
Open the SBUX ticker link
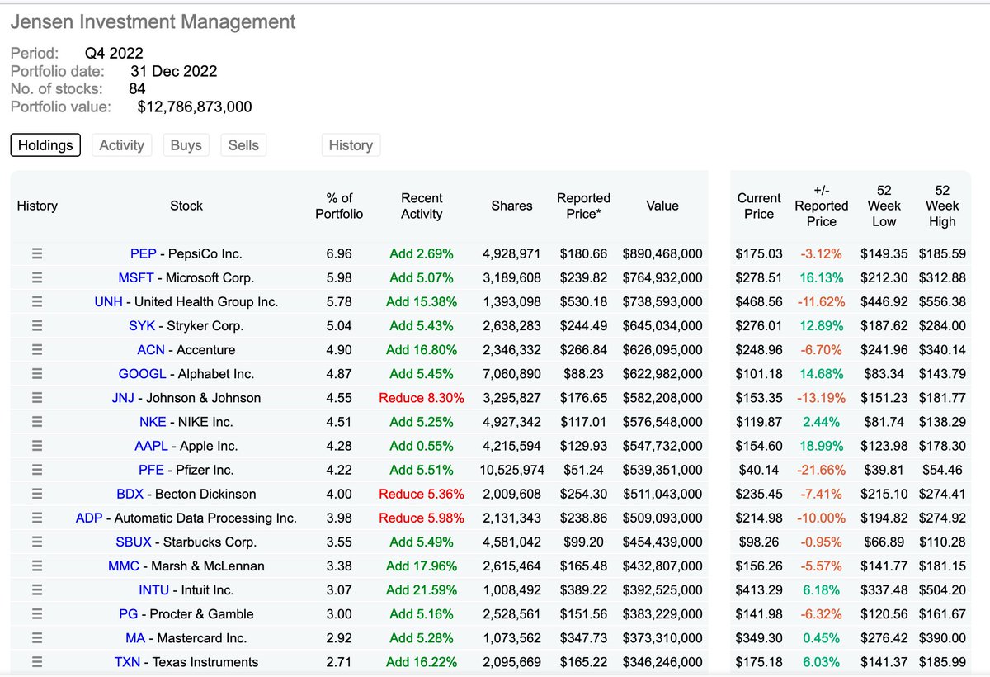(132, 542)
